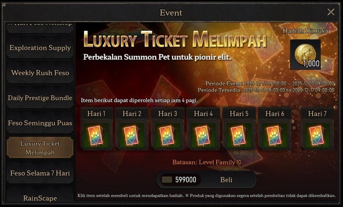Select Feso Seminggu Puas tab

point(40,123)
